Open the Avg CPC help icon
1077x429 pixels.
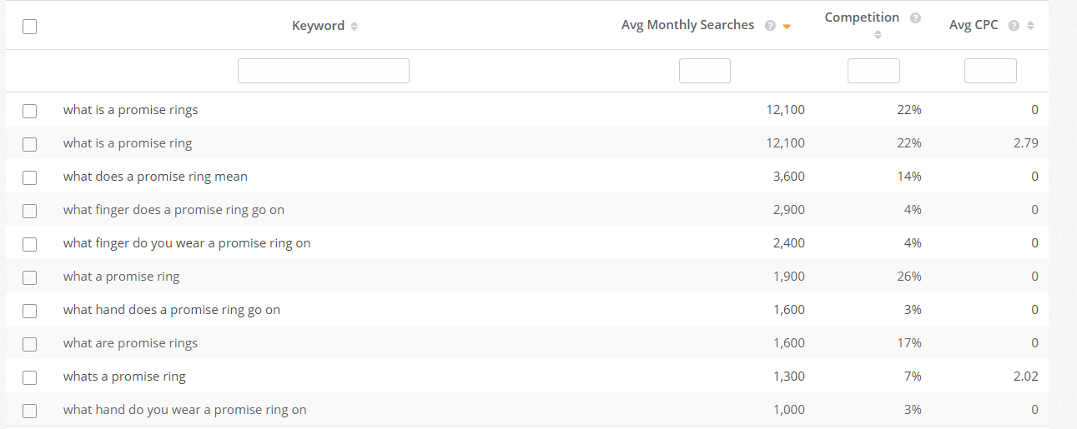1014,26
